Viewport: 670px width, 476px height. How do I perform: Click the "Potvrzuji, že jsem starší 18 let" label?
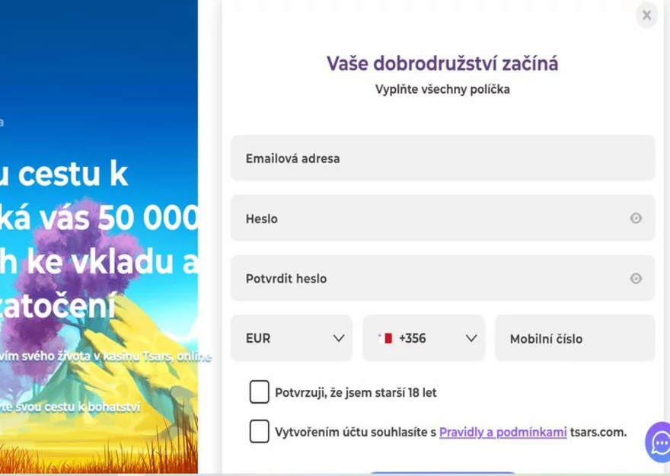point(356,393)
